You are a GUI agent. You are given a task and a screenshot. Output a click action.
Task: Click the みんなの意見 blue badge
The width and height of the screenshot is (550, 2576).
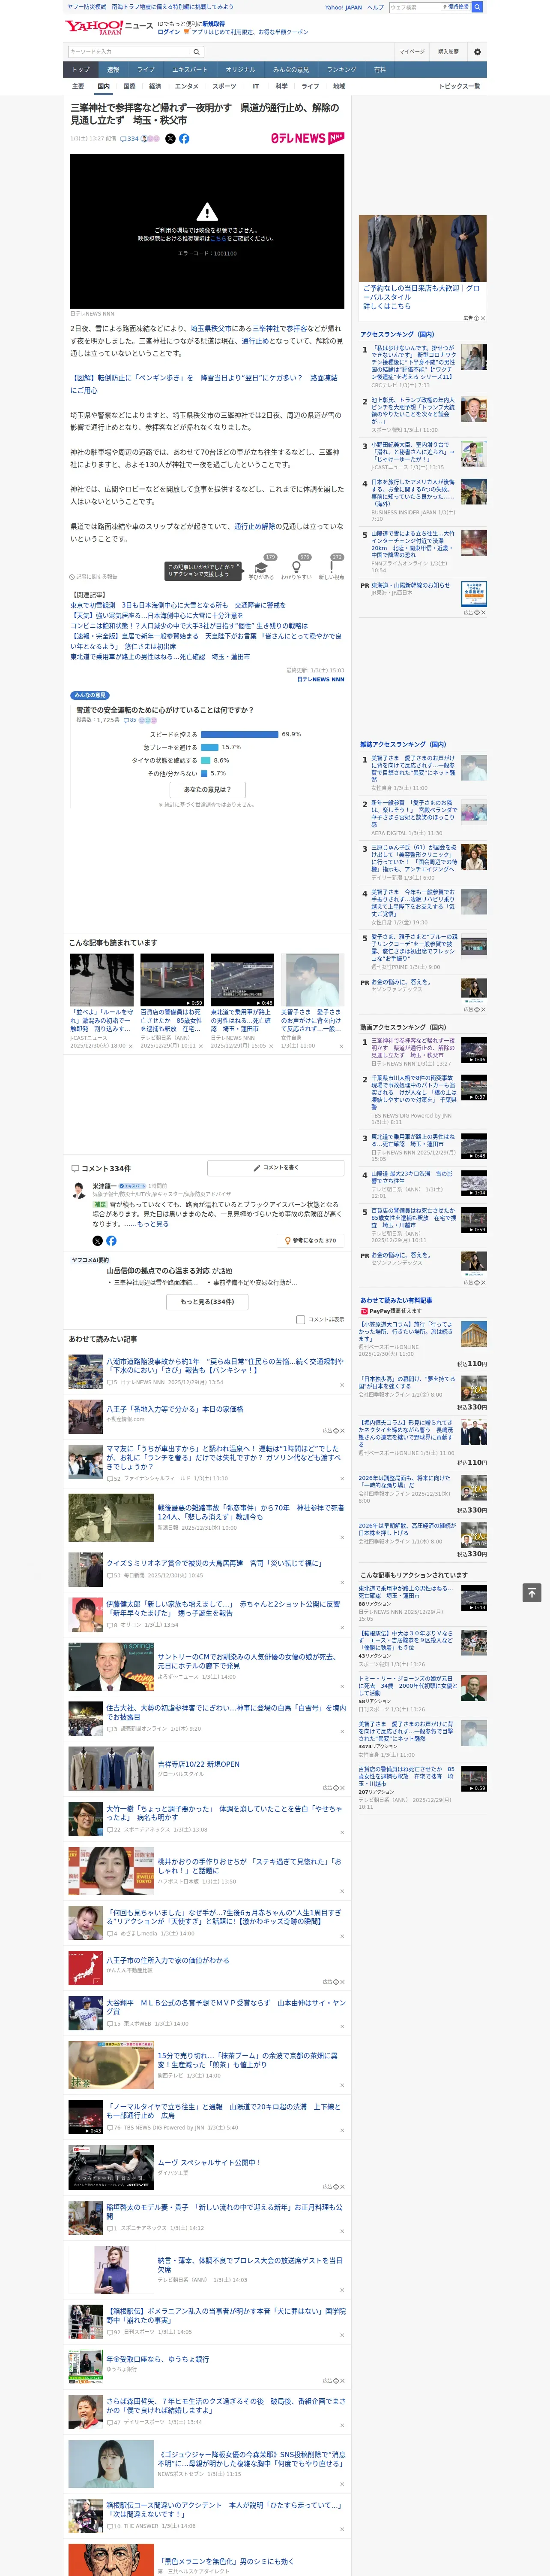pyautogui.click(x=90, y=695)
